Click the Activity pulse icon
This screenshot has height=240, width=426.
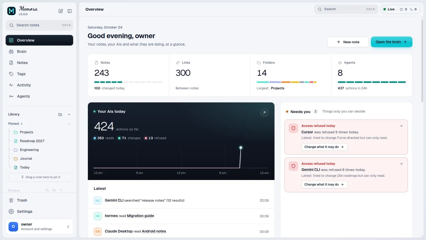11,85
